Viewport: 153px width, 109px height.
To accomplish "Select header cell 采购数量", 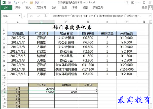I will pyautogui.click(x=107, y=33).
